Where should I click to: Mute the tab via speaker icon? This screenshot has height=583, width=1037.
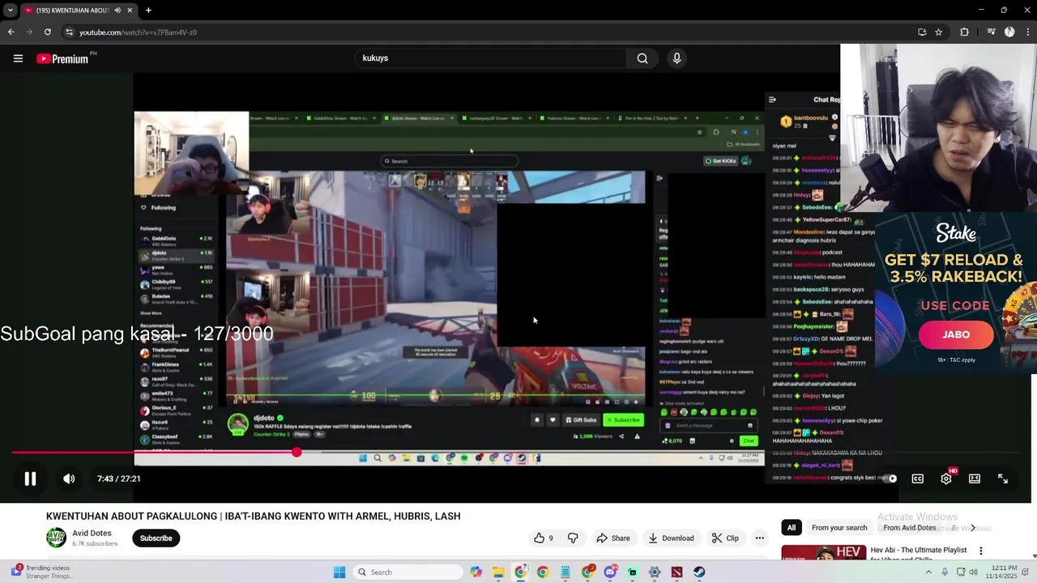(117, 11)
